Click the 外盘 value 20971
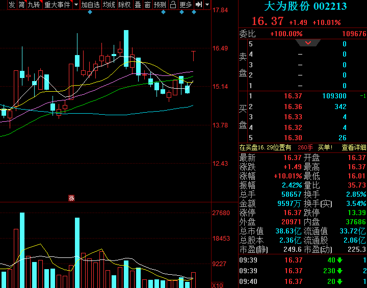367x288 pixels. click(292, 222)
